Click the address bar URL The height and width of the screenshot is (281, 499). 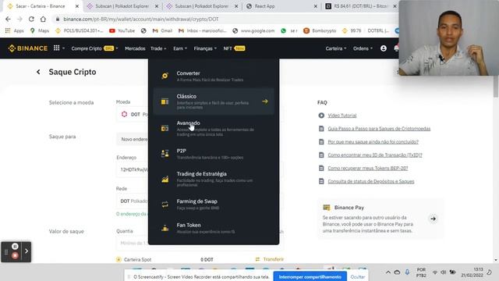[140, 19]
